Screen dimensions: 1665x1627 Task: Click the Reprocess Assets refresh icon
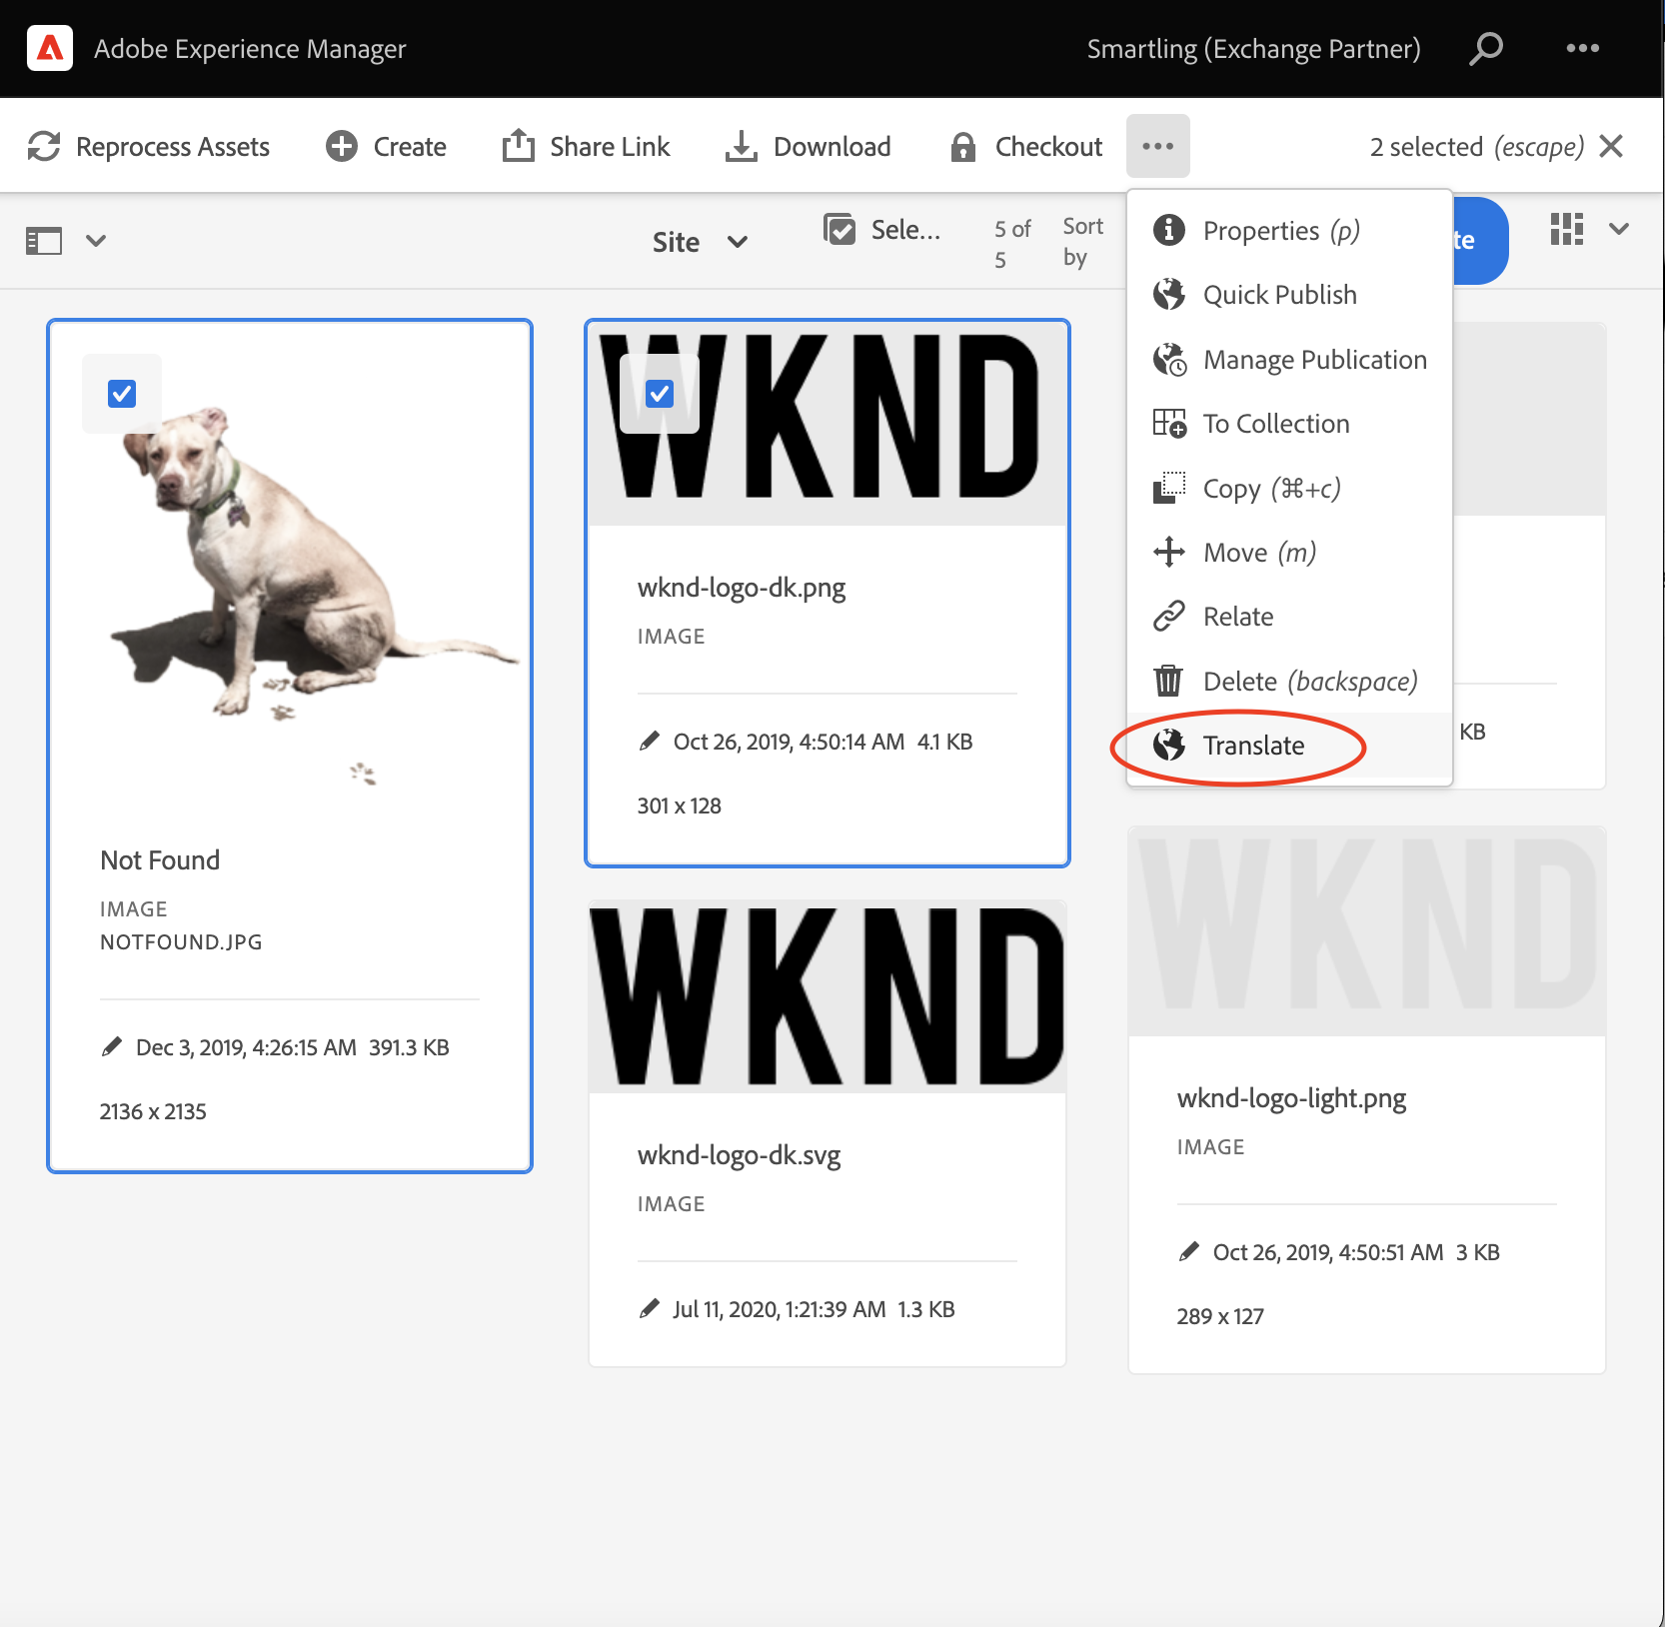[x=44, y=146]
